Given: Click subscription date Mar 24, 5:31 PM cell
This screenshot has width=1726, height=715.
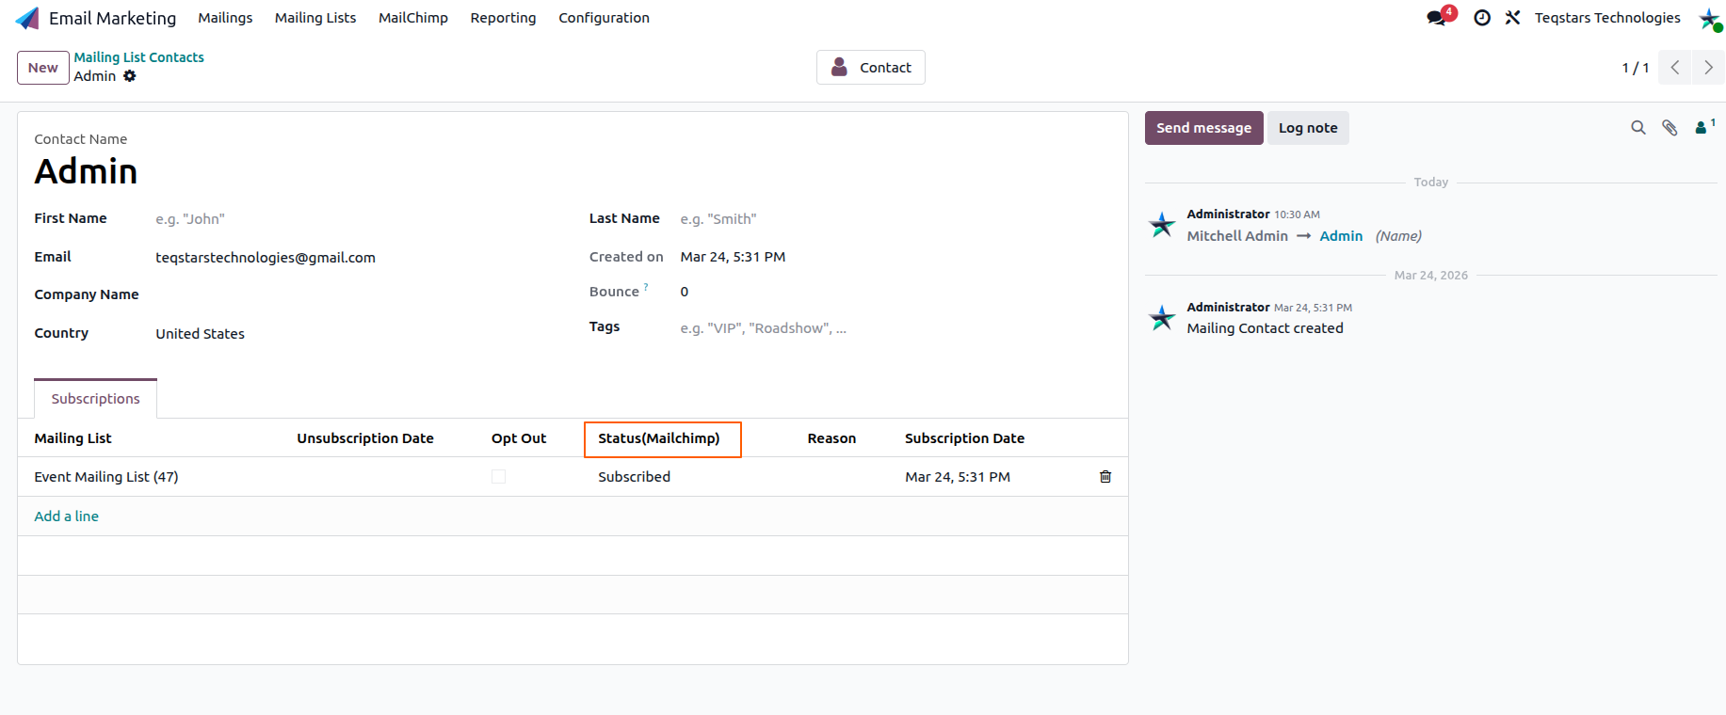Looking at the screenshot, I should coord(958,477).
